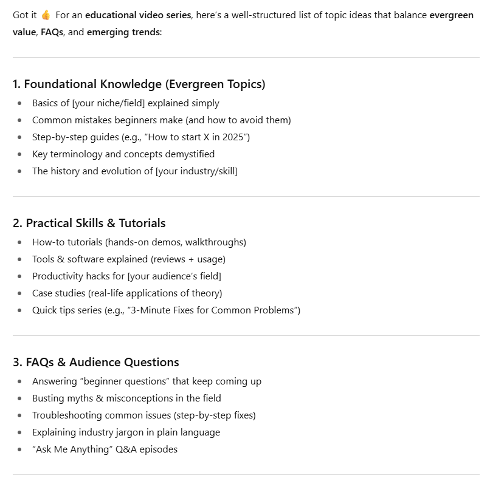Click the "Step-by-step guides" bullet item
This screenshot has height=478, width=504.
[141, 137]
